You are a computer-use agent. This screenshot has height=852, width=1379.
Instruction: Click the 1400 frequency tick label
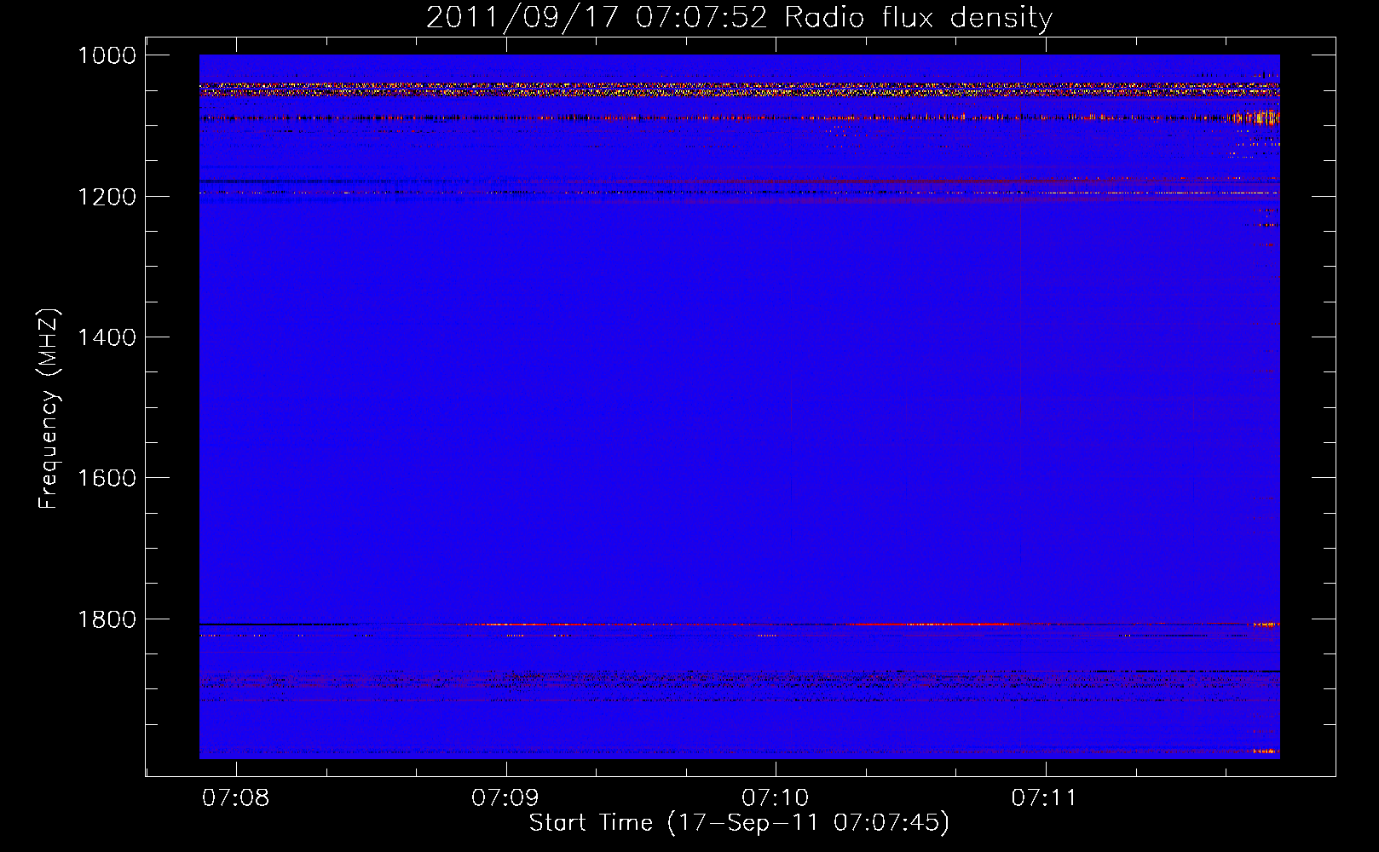[x=107, y=337]
